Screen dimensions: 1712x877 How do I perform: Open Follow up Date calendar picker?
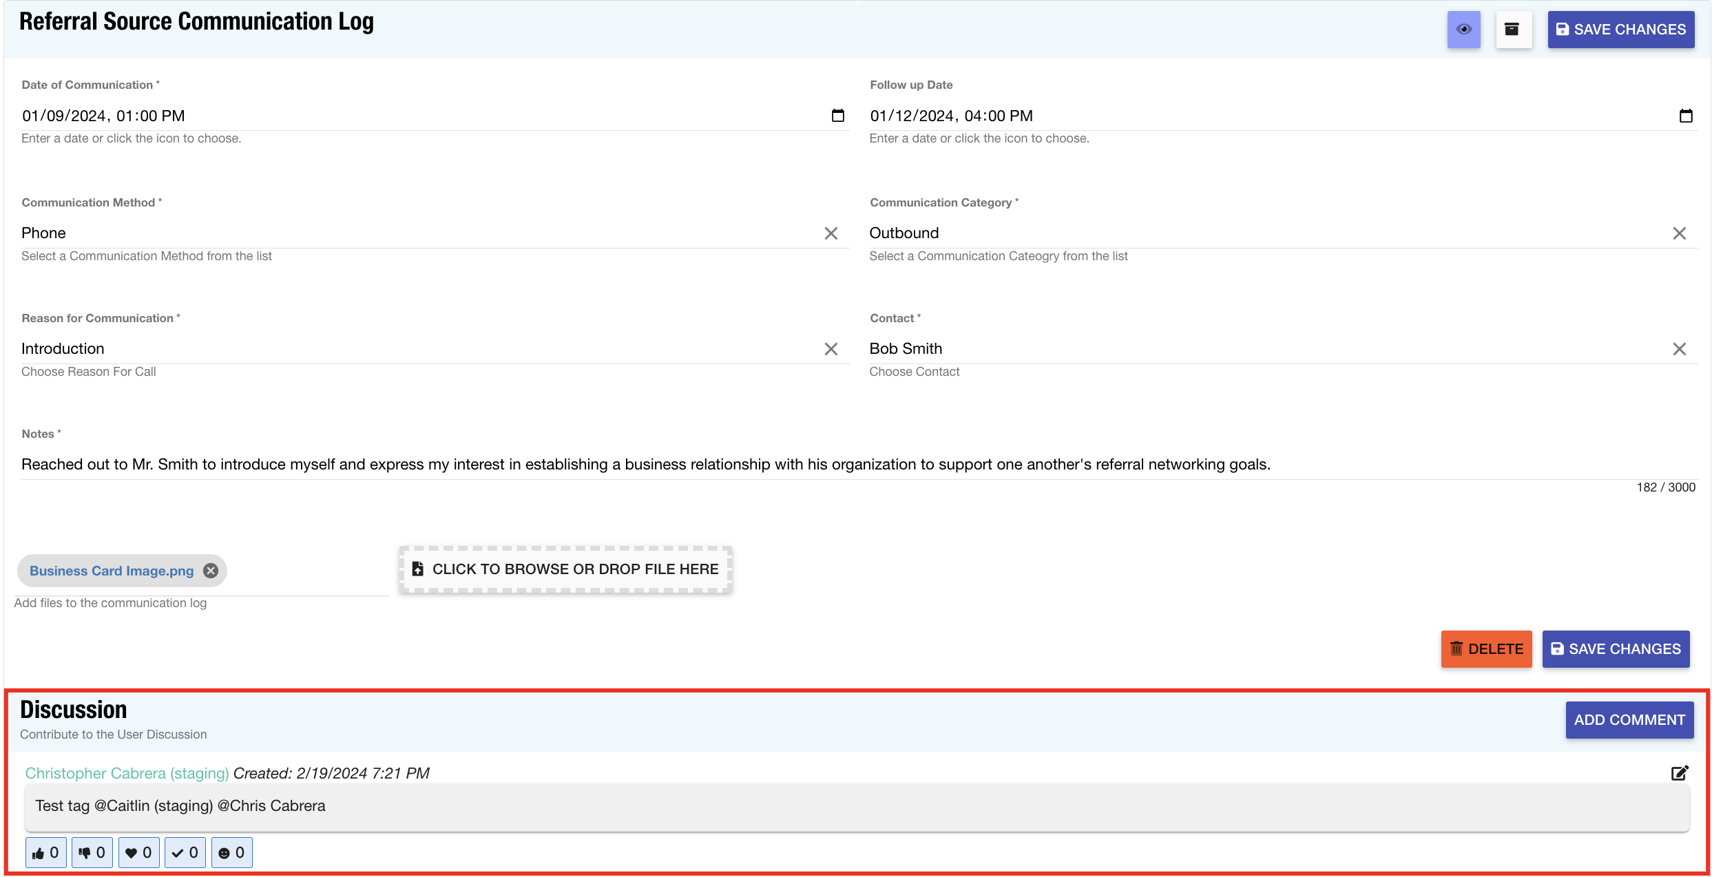(x=1685, y=116)
